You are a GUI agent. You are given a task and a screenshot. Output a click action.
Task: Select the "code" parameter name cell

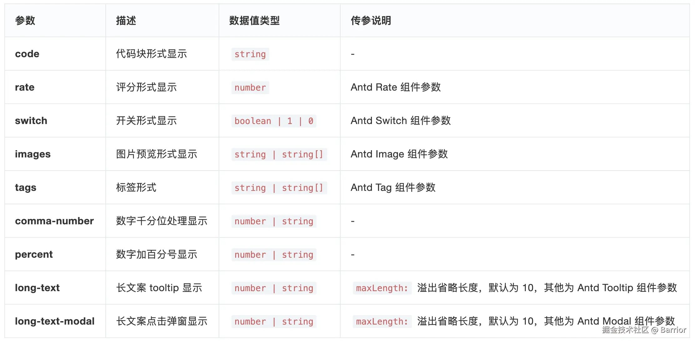27,54
